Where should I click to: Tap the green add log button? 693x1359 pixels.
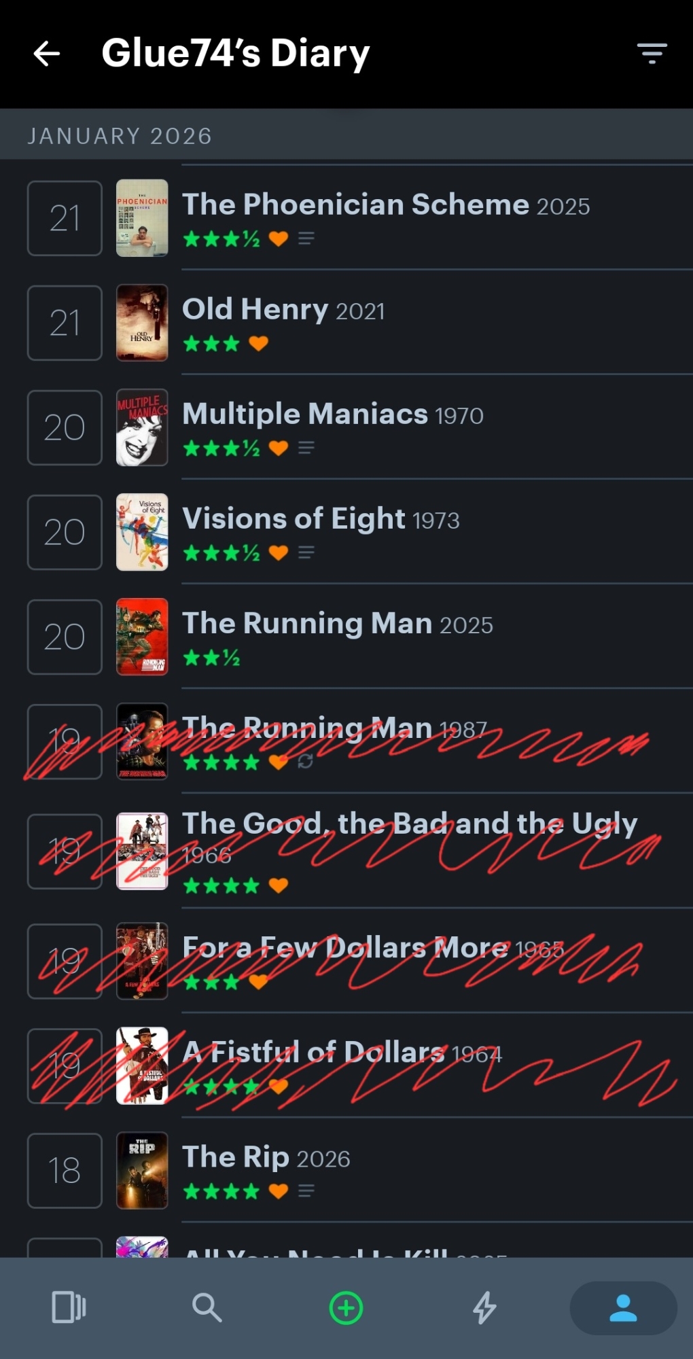tap(346, 1308)
